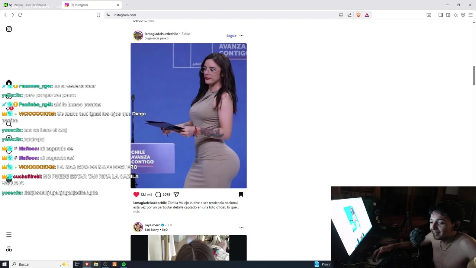This screenshot has height=268, width=476.
Task: Go back in the browser
Action: (x=5, y=15)
